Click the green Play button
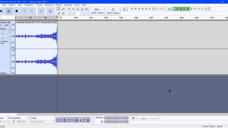Viewport: 228px width, 128px height. coord(9,11)
